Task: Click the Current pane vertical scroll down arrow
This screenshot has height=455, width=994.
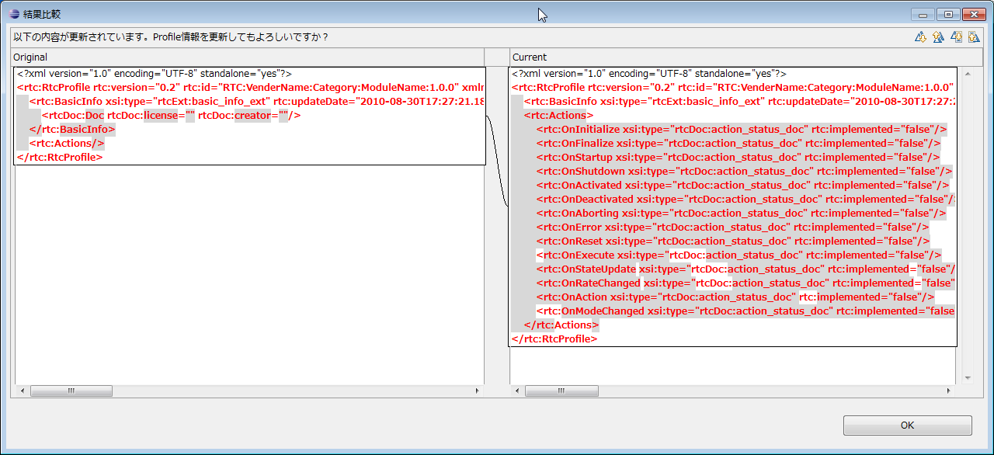Action: pyautogui.click(x=968, y=378)
